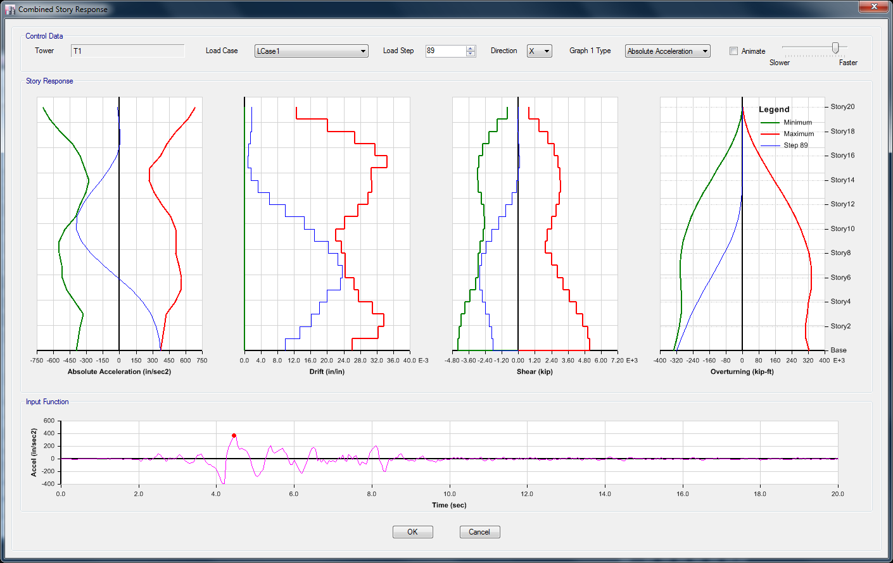The height and width of the screenshot is (563, 893).
Task: Click the Load Step value field
Action: coord(446,51)
